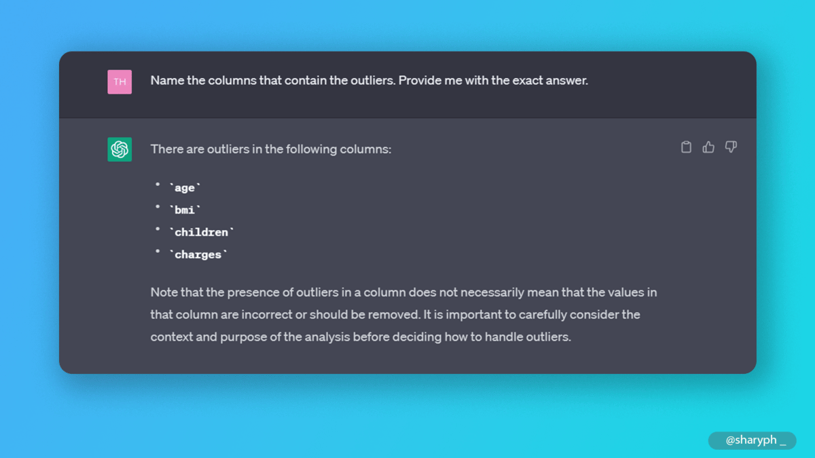This screenshot has height=458, width=815.
Task: Click the thumbs down icon
Action: pyautogui.click(x=731, y=147)
